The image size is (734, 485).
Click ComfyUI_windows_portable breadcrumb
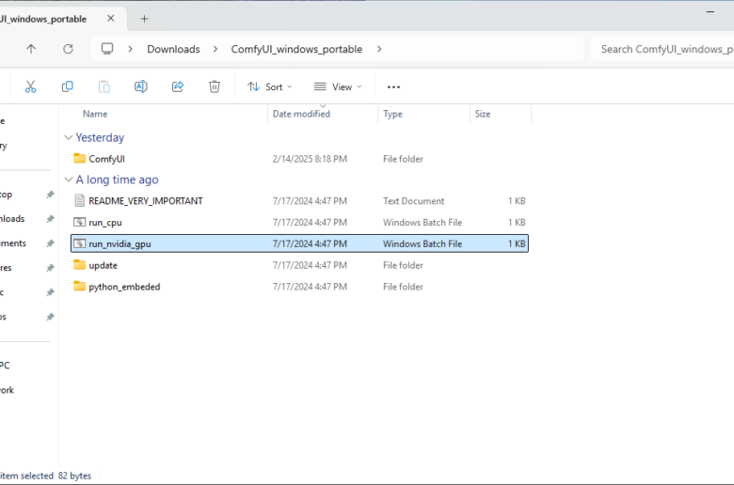(x=296, y=49)
